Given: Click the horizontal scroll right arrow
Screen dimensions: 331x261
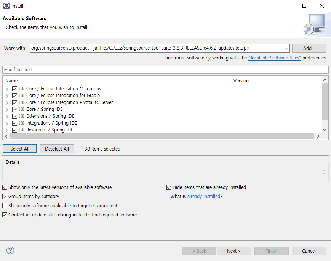Looking at the screenshot, I should click(x=318, y=136).
